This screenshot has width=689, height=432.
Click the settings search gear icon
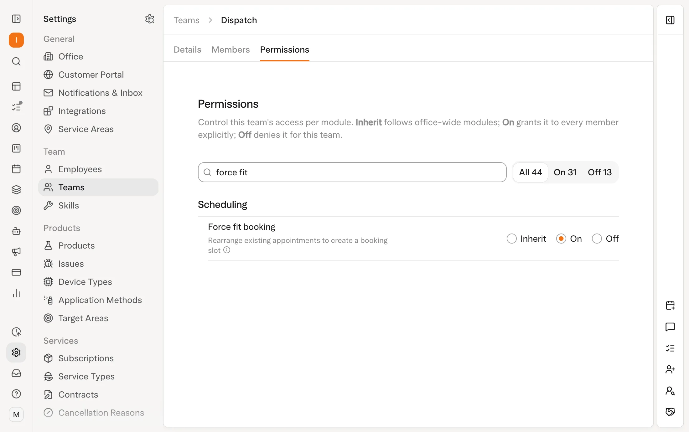coord(150,19)
